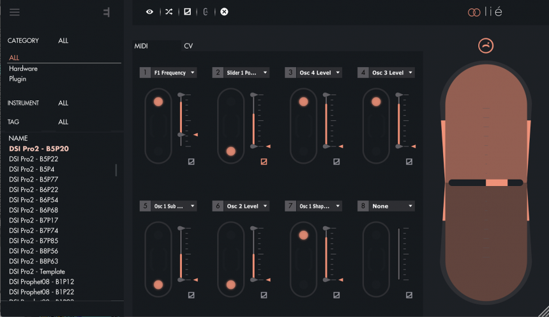Select preset DSI Pro2 - B7P85
Screen dimensions: 549x317
coord(34,241)
